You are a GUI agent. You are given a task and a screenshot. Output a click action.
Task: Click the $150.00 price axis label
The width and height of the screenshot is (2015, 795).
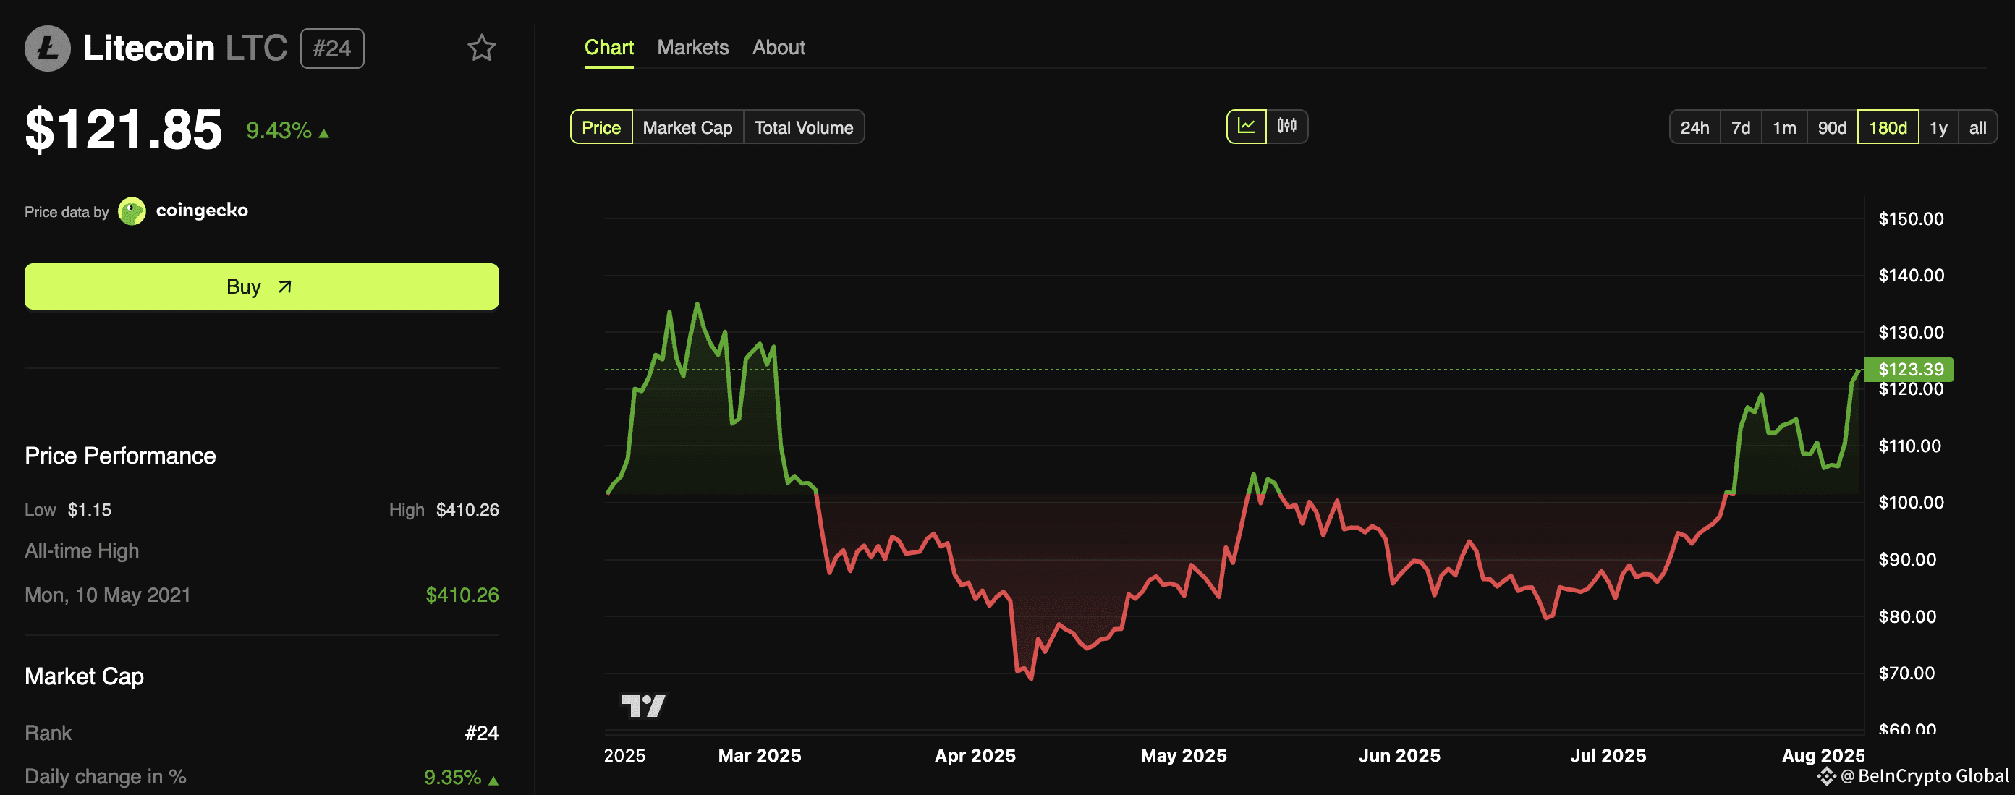(x=1910, y=219)
